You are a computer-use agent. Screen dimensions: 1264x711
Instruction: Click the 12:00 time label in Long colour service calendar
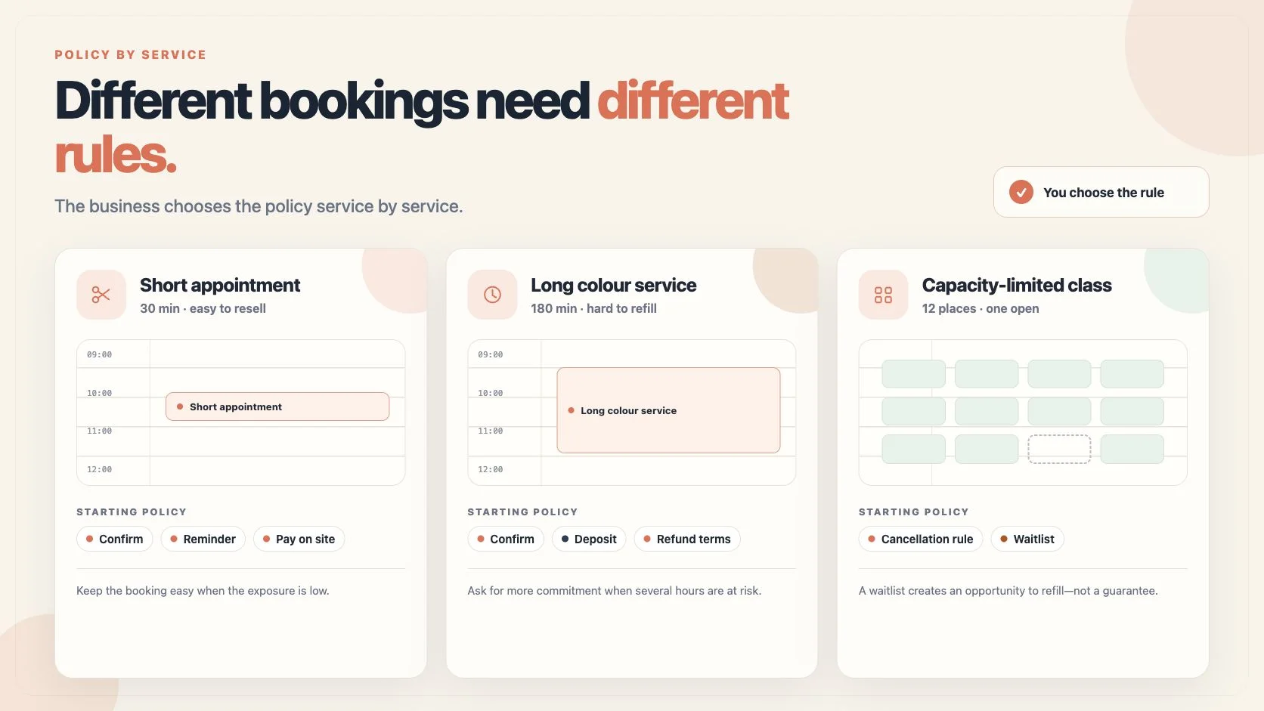pyautogui.click(x=490, y=469)
